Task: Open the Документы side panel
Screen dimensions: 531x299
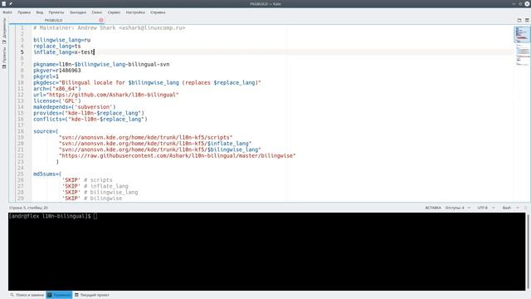Action: point(4,31)
